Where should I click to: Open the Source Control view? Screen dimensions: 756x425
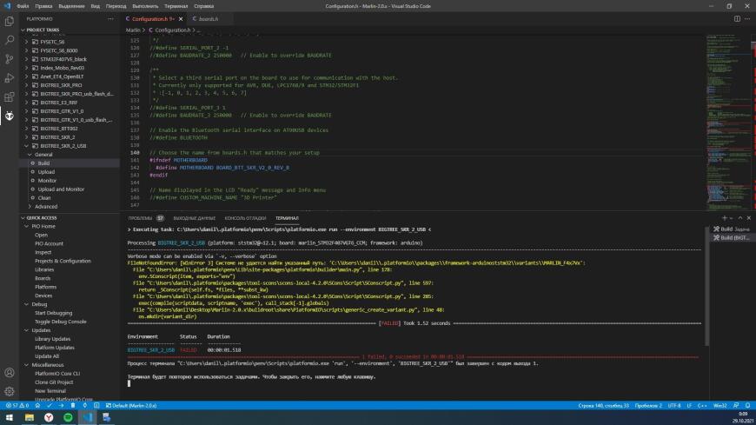coord(10,59)
